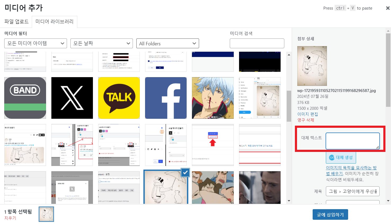Screen dimensions: 391x224
Task: Open the 모든 날짜 date filter
Action: coord(101,43)
